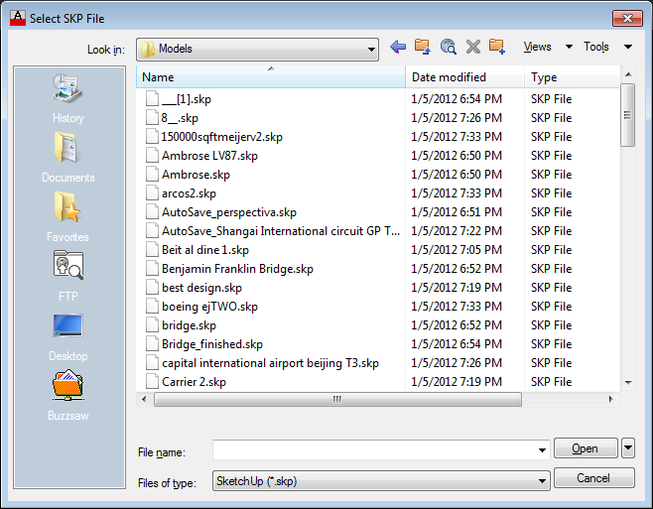This screenshot has height=509, width=653.
Task: Open the FTP place in sidebar
Action: click(68, 276)
